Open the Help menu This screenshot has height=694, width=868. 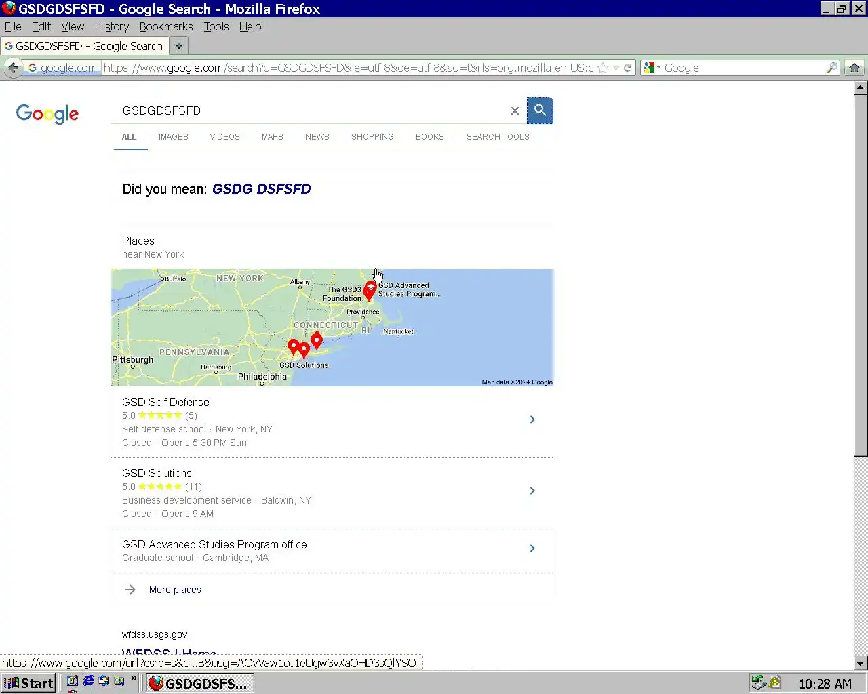click(x=250, y=26)
